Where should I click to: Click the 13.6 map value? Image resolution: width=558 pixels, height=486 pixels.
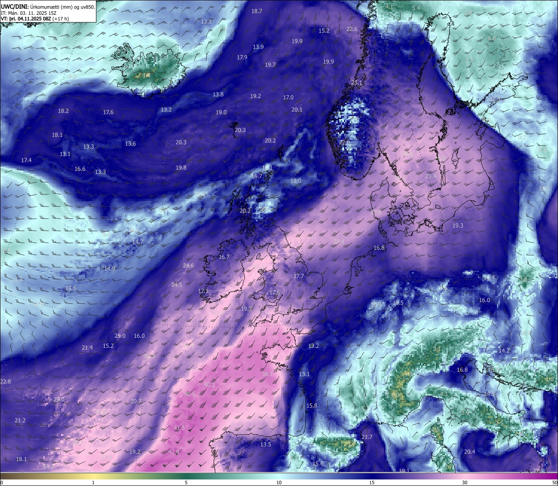[x=130, y=144]
